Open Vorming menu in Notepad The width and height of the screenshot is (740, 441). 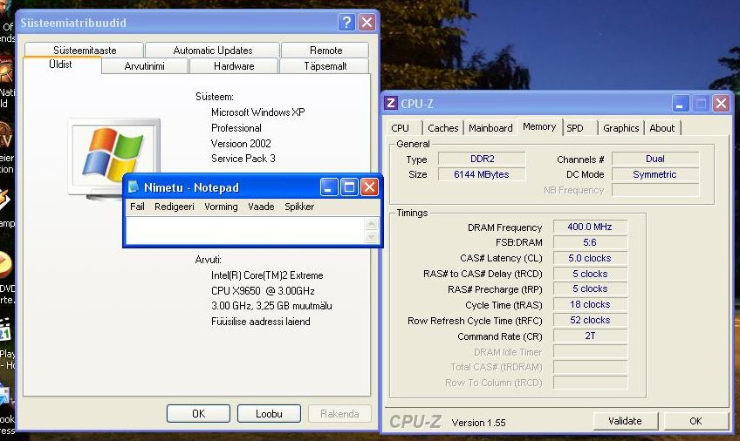pos(221,207)
